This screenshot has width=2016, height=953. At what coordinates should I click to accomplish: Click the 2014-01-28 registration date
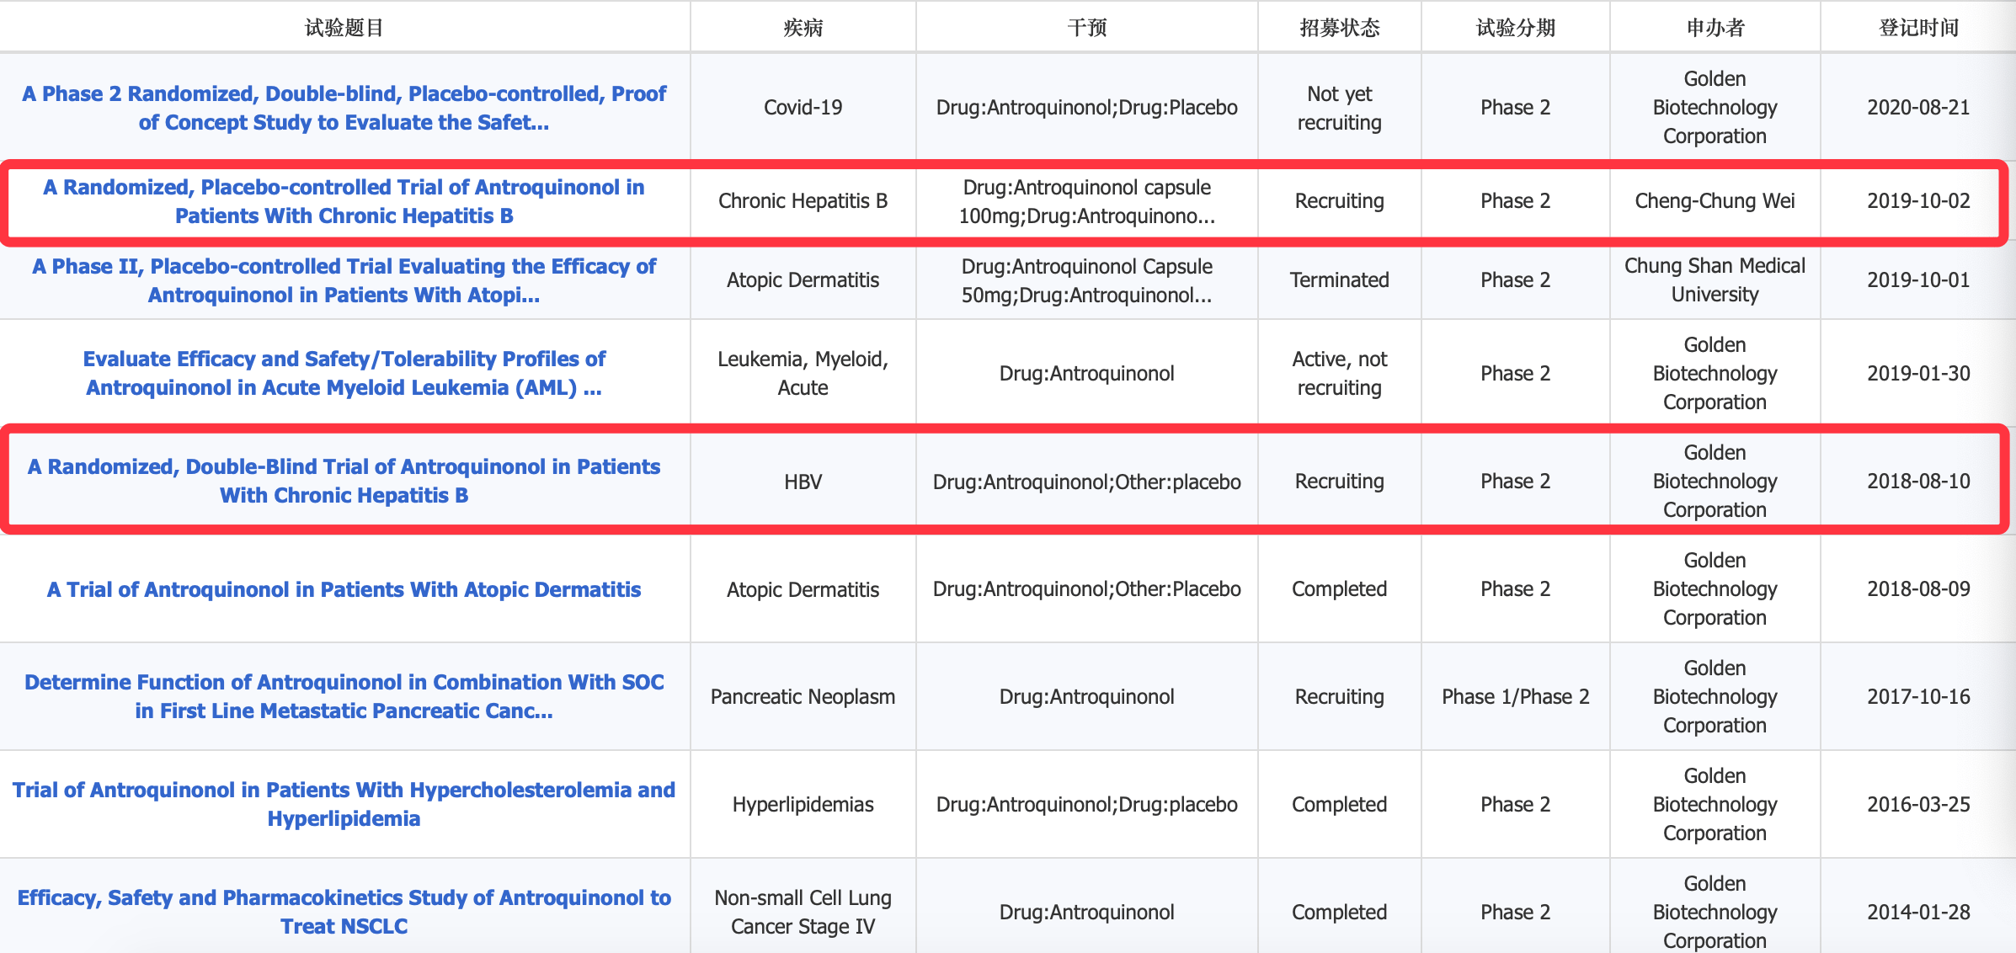click(1918, 913)
